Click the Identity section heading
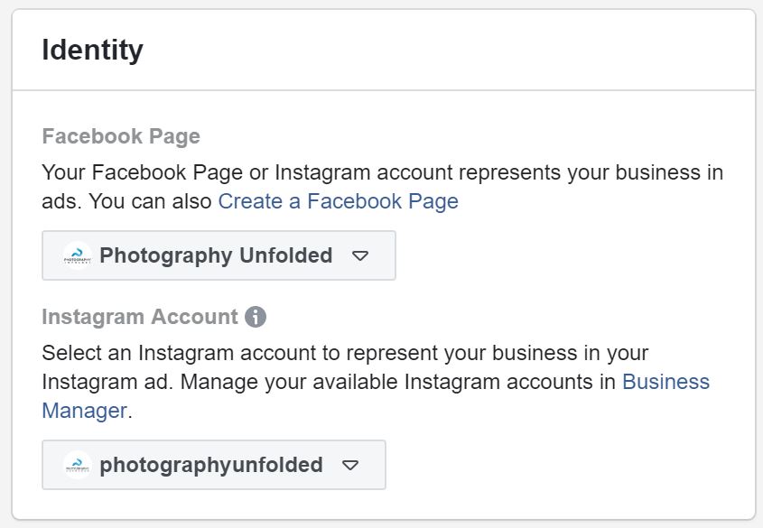 pos(92,51)
